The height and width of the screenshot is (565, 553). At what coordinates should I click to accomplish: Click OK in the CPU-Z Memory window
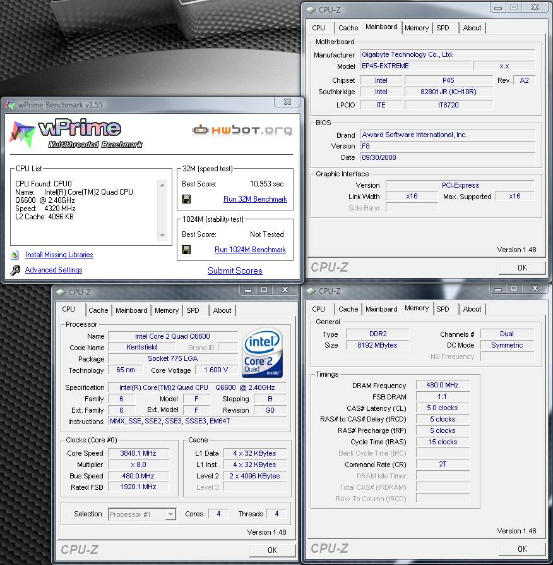pos(522,549)
